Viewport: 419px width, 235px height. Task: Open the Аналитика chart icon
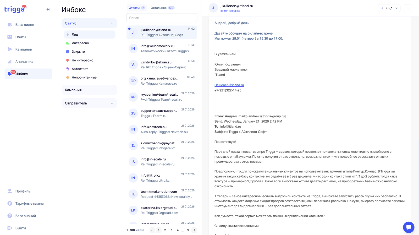tap(10, 62)
